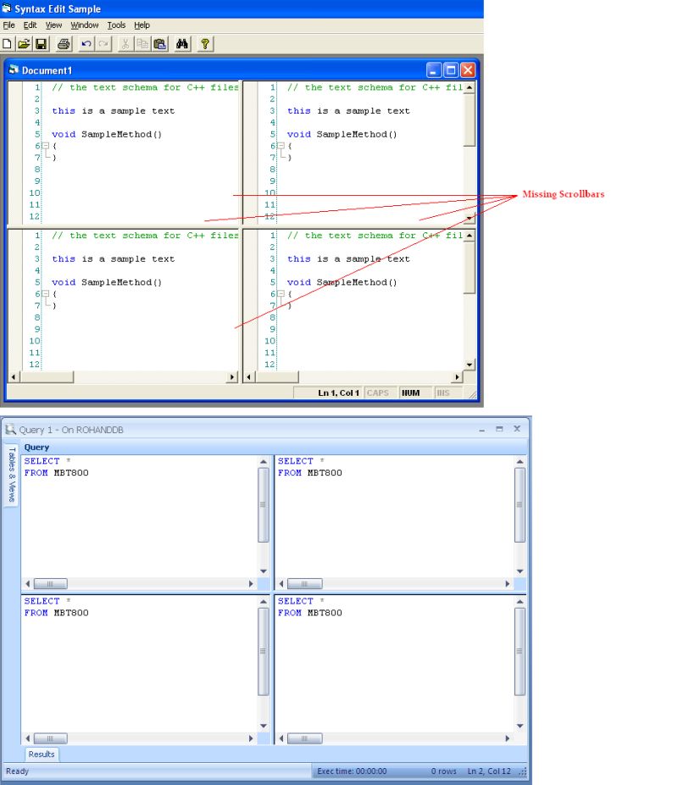Collapse code block at line 6 in bottom-right pane

tap(281, 294)
